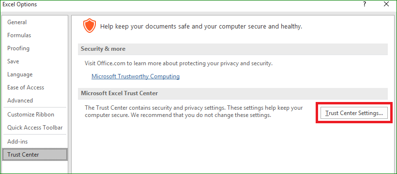Click the Visit Office.com privacy text
397x174 pixels.
[x=179, y=63]
